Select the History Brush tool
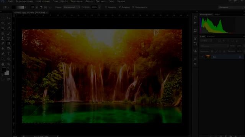The height and width of the screenshot is (137, 245). (9, 38)
